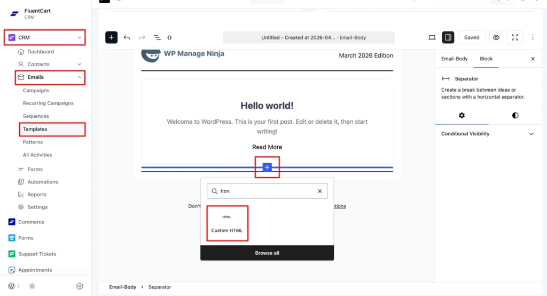Open the document list view icon
547x296 pixels.
157,37
